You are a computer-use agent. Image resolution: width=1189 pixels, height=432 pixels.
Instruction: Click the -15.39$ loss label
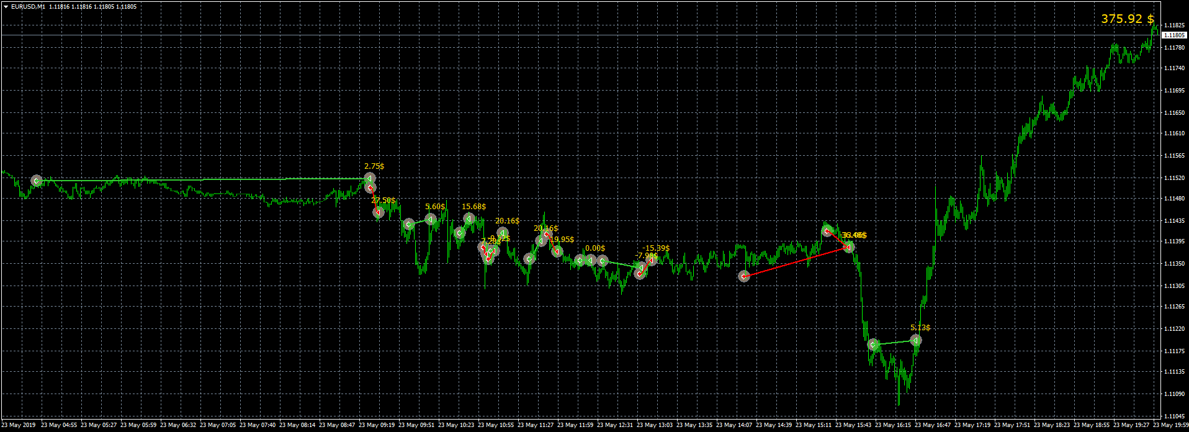click(x=656, y=248)
